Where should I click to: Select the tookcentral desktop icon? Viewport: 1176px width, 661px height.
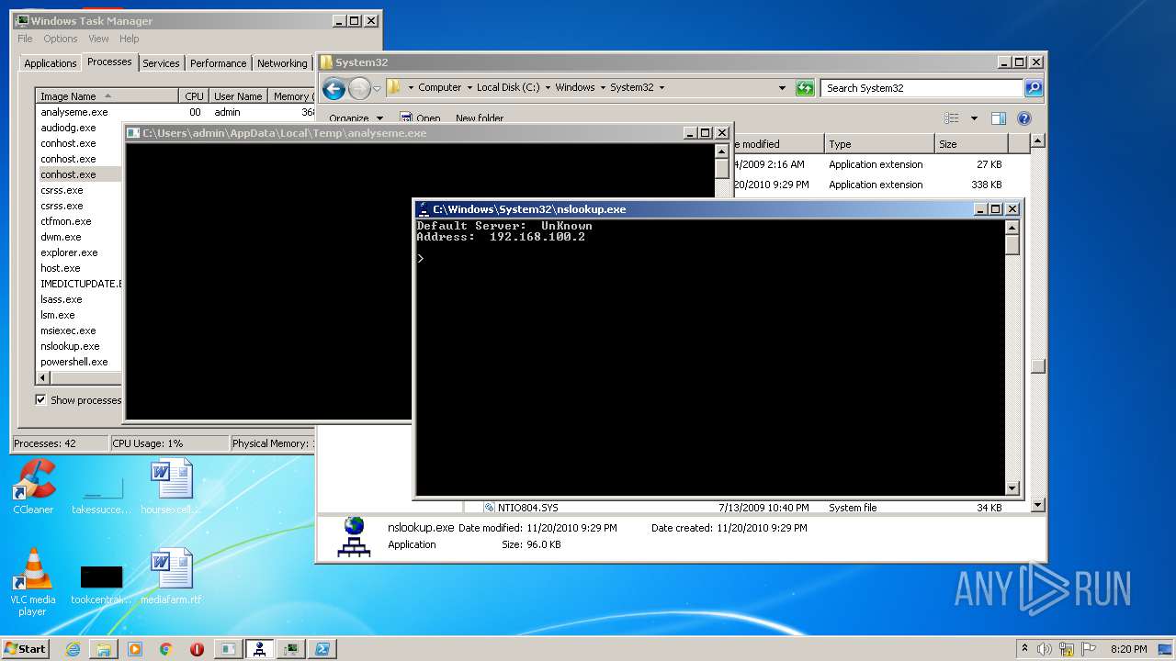pyautogui.click(x=101, y=584)
